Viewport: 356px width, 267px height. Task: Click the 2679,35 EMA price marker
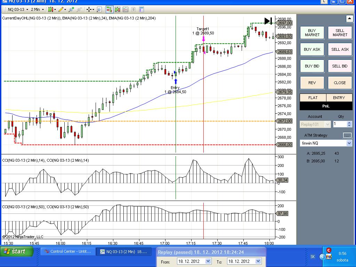click(x=284, y=92)
